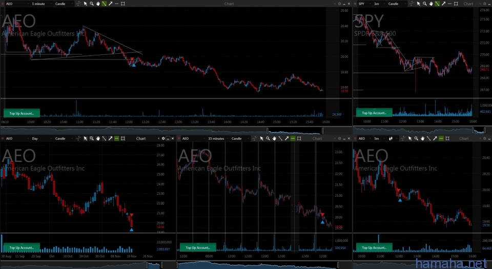The image size is (492, 269).
Task: Toggle red link dot of AEO 5m chart
Action: point(355,138)
